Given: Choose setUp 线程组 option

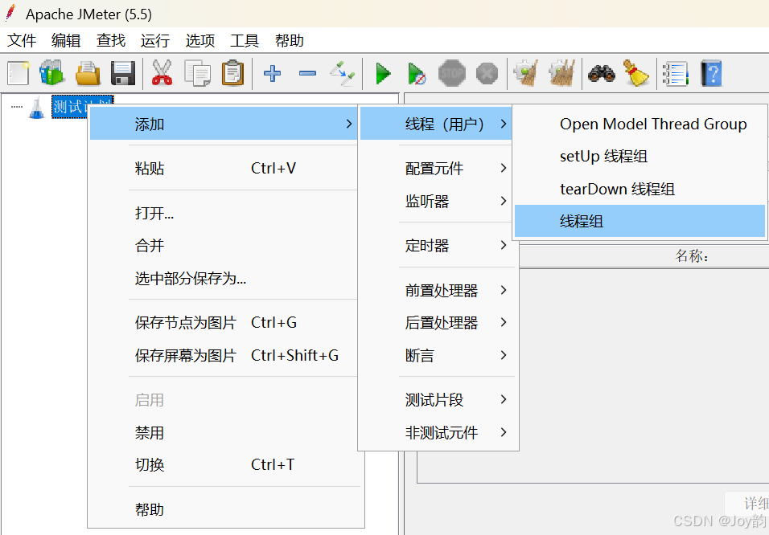Looking at the screenshot, I should [x=640, y=157].
